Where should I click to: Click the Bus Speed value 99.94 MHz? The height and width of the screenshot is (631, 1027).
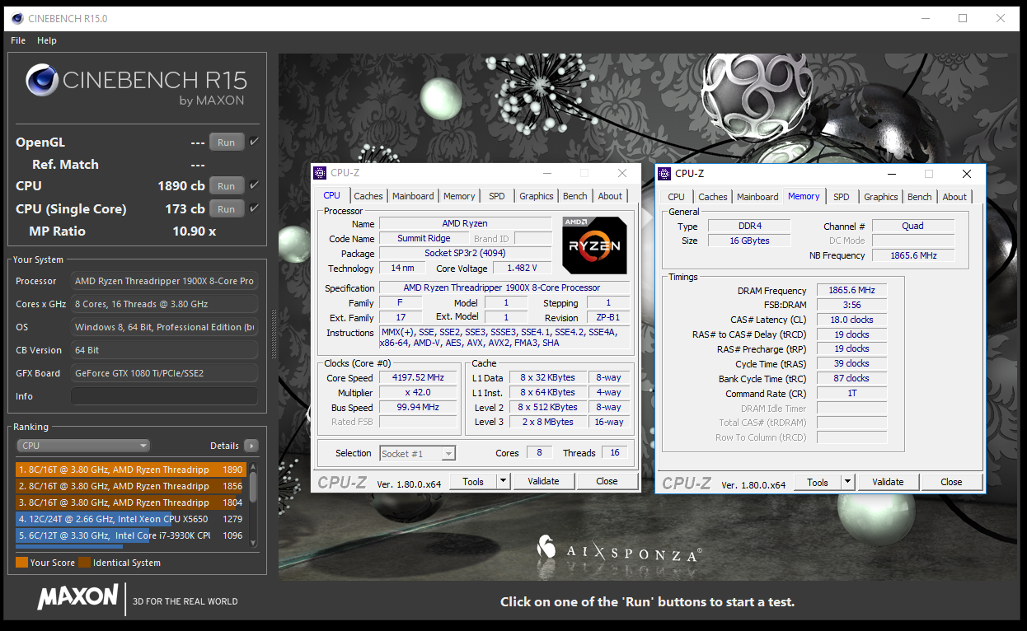(418, 408)
